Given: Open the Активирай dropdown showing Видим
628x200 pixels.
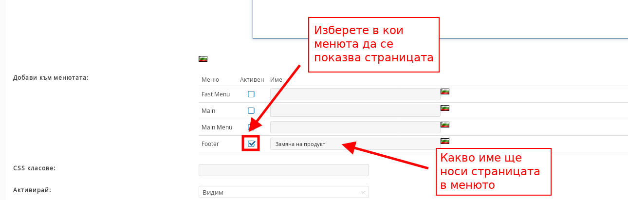Looking at the screenshot, I should (283, 192).
